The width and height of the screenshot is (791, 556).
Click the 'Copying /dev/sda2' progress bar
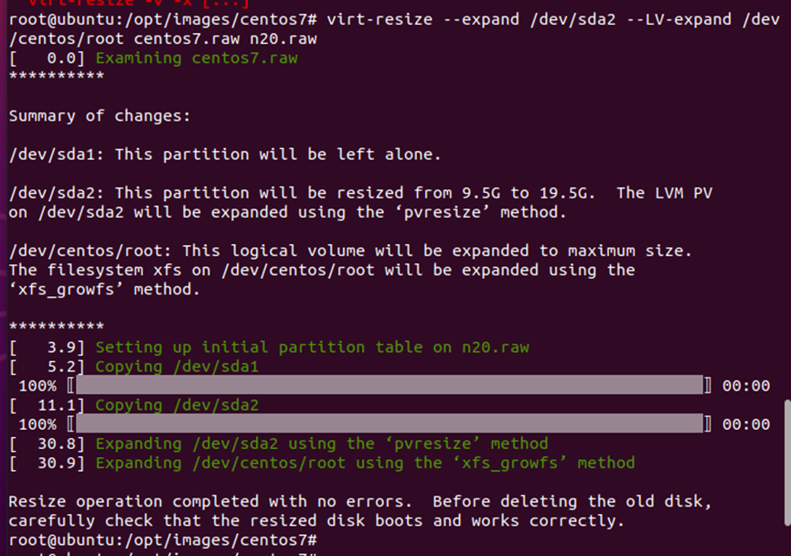(389, 423)
